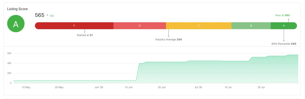Select the light green B segment
This screenshot has width=305, height=99.
click(x=251, y=26)
